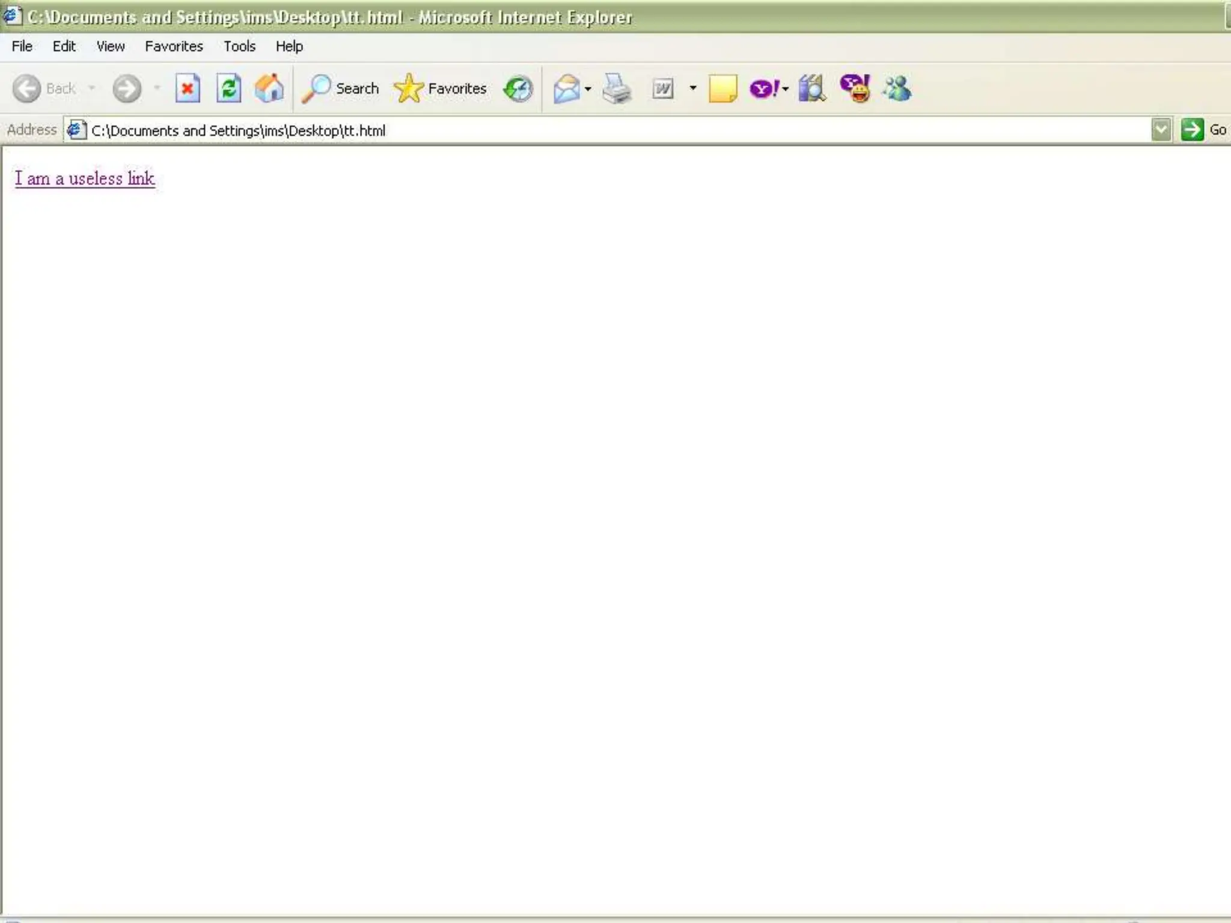Open Windows Messenger icon
This screenshot has width=1231, height=923.
(897, 89)
